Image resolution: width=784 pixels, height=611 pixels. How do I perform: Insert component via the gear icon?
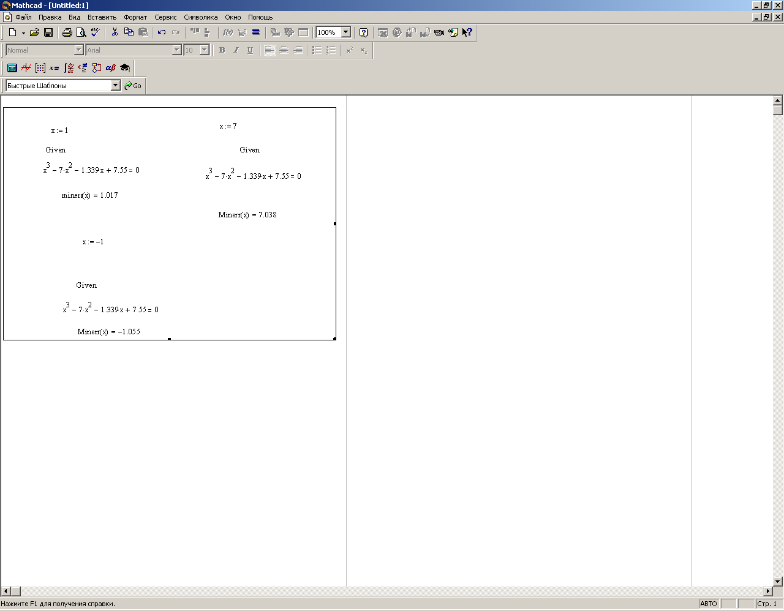[x=289, y=32]
